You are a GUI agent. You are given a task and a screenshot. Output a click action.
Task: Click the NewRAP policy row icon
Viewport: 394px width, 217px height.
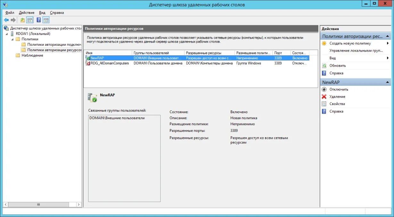88,58
